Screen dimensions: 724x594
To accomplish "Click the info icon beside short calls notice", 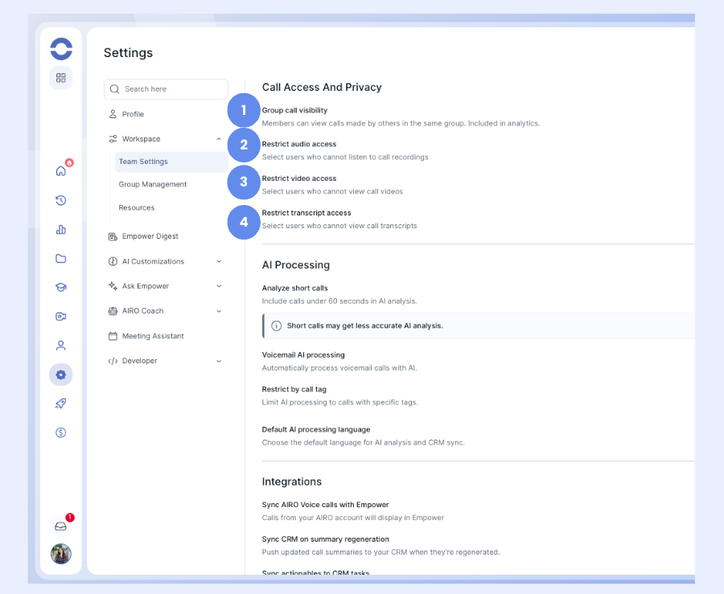I will click(x=276, y=326).
